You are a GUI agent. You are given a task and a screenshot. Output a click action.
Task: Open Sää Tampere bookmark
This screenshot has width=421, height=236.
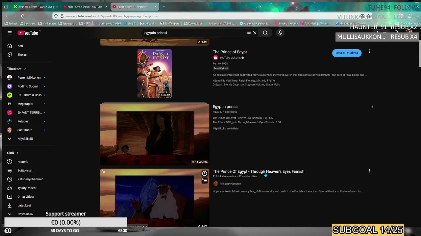pos(170,24)
